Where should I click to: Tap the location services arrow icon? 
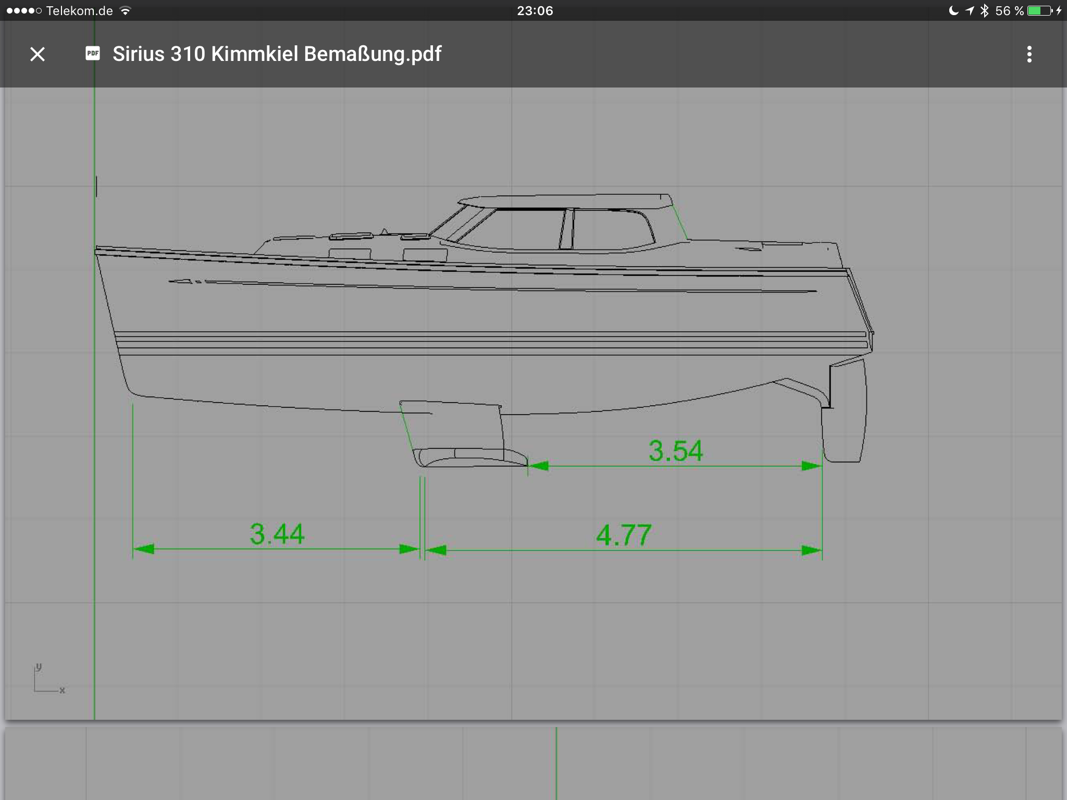tap(969, 10)
